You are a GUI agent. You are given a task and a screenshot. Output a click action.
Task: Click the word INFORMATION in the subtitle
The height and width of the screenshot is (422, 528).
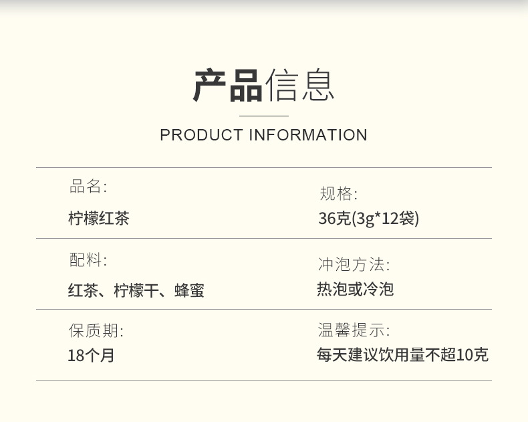point(308,135)
